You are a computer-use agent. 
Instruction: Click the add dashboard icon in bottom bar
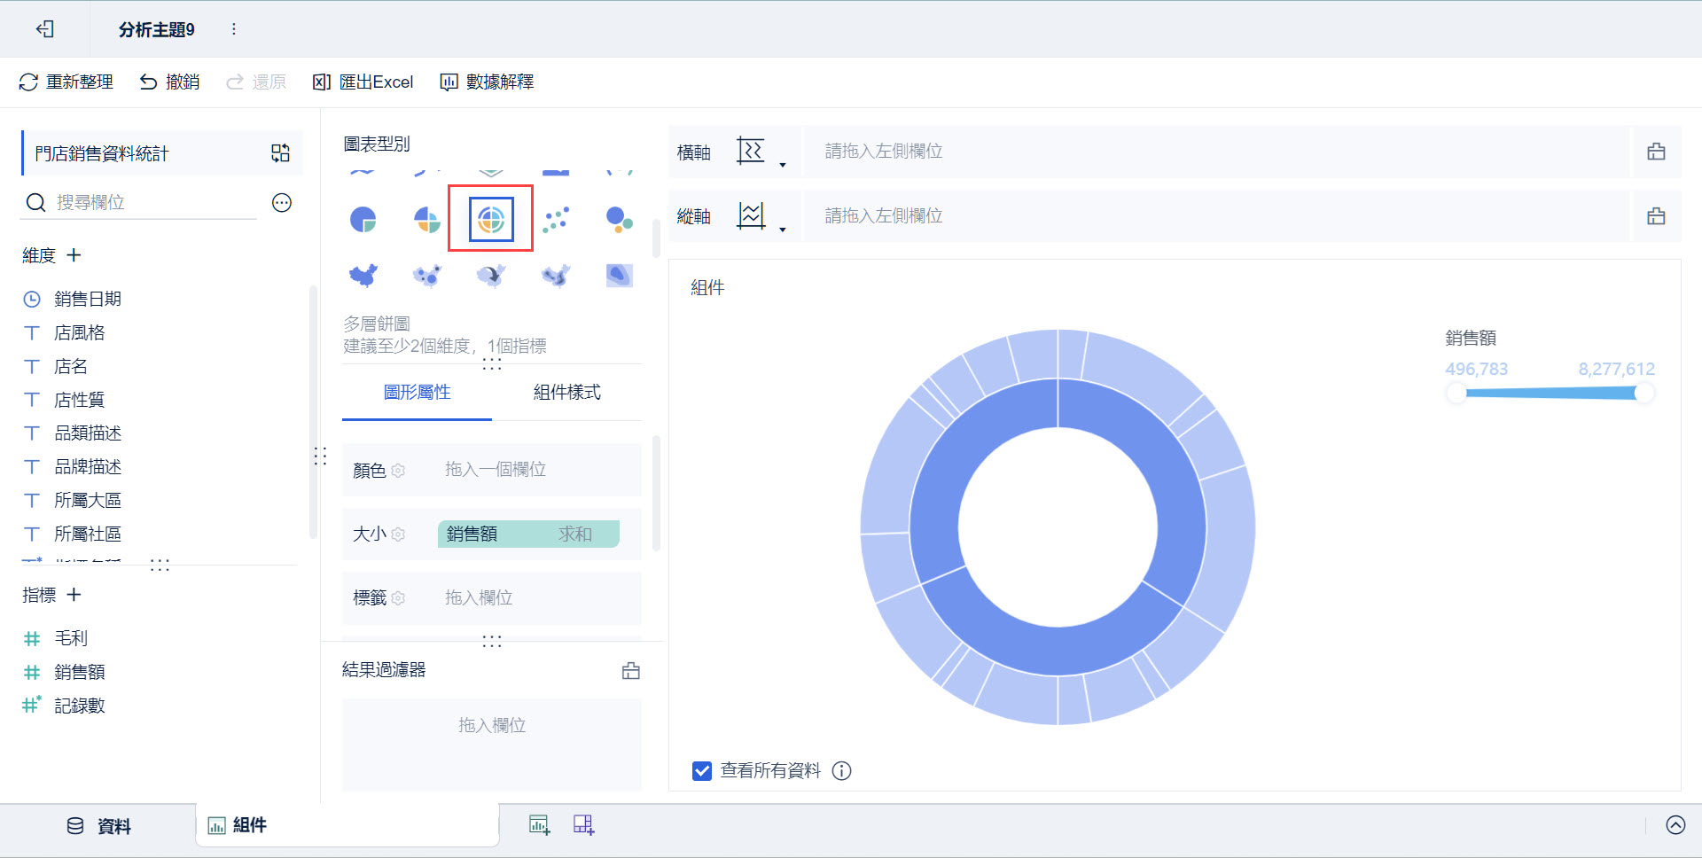[x=584, y=825]
